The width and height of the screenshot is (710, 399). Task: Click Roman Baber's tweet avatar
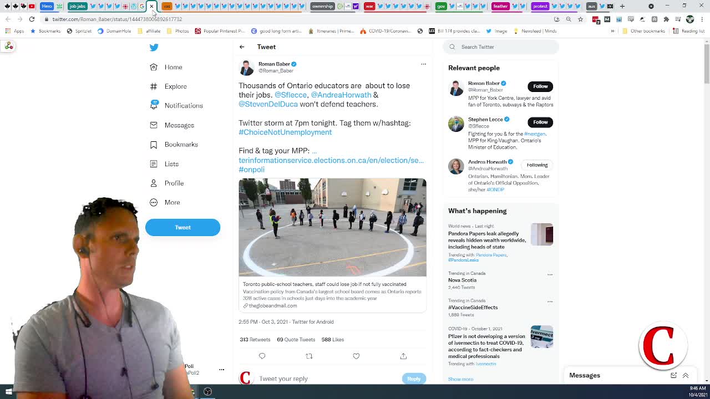tap(246, 68)
